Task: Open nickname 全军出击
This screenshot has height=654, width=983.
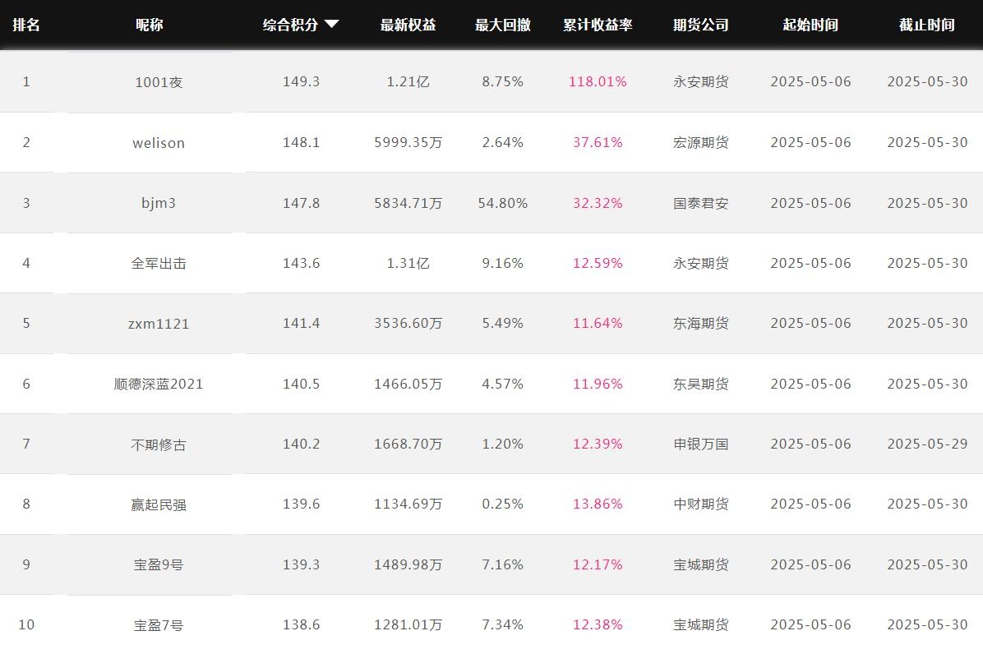Action: pos(159,263)
